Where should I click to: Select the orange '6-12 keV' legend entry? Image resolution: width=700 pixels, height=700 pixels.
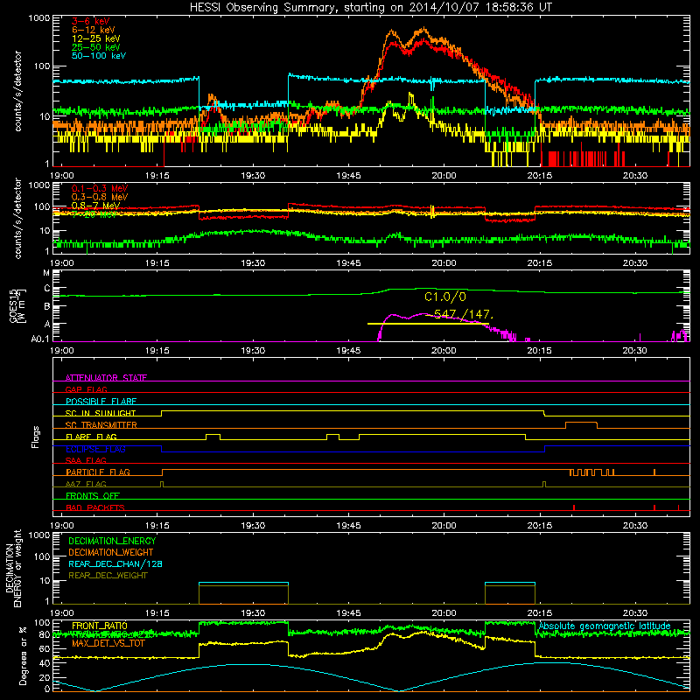(94, 30)
